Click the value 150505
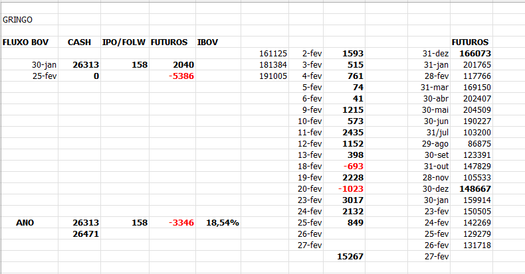The image size is (525, 274). (471, 212)
